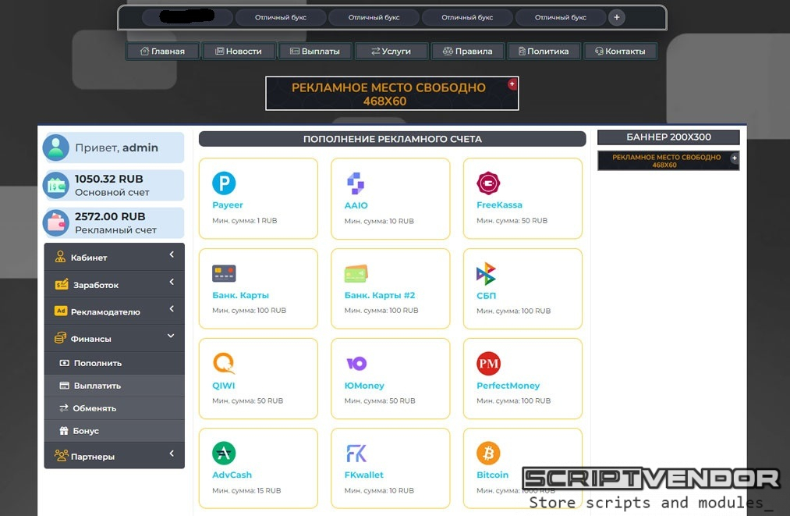This screenshot has height=516, width=790.
Task: Click the Заработок sidebar icon
Action: (x=62, y=284)
